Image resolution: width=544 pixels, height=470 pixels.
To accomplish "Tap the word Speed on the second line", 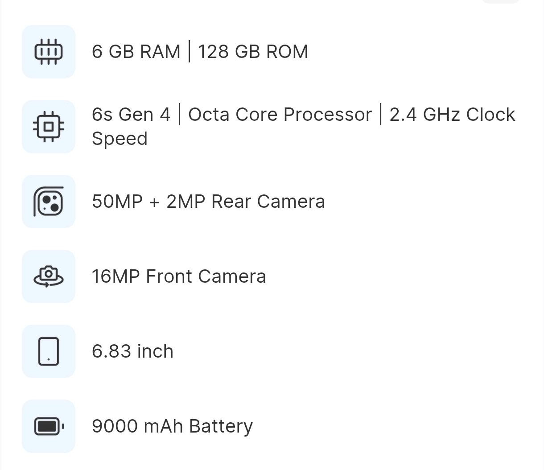I will point(120,139).
